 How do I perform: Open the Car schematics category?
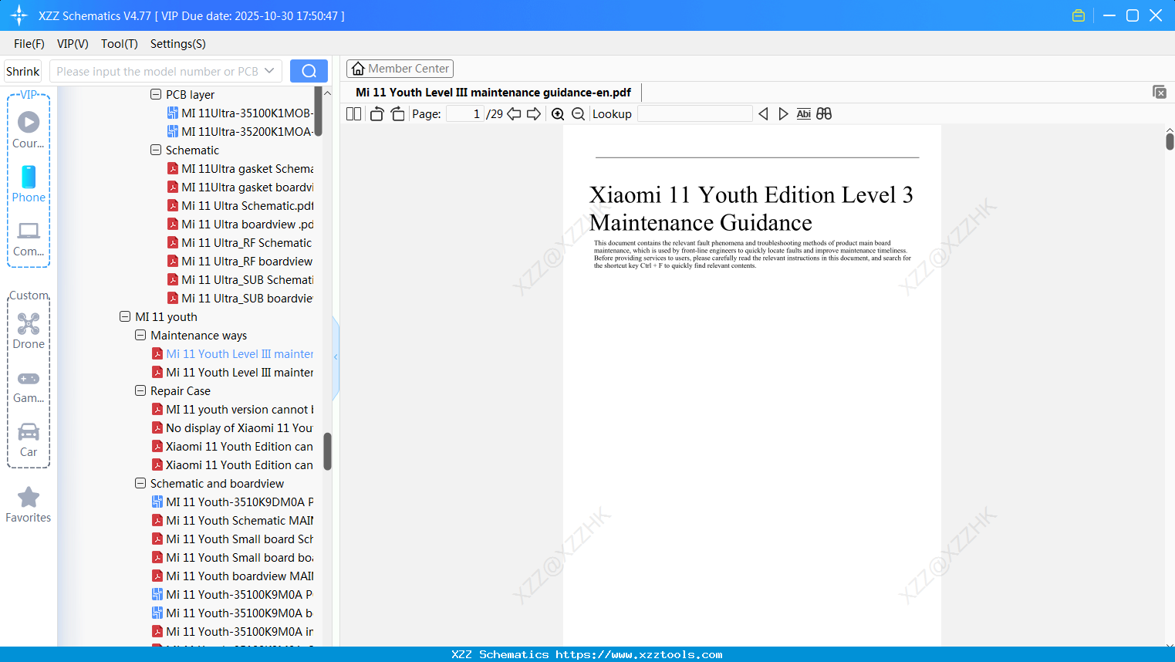[x=29, y=440]
